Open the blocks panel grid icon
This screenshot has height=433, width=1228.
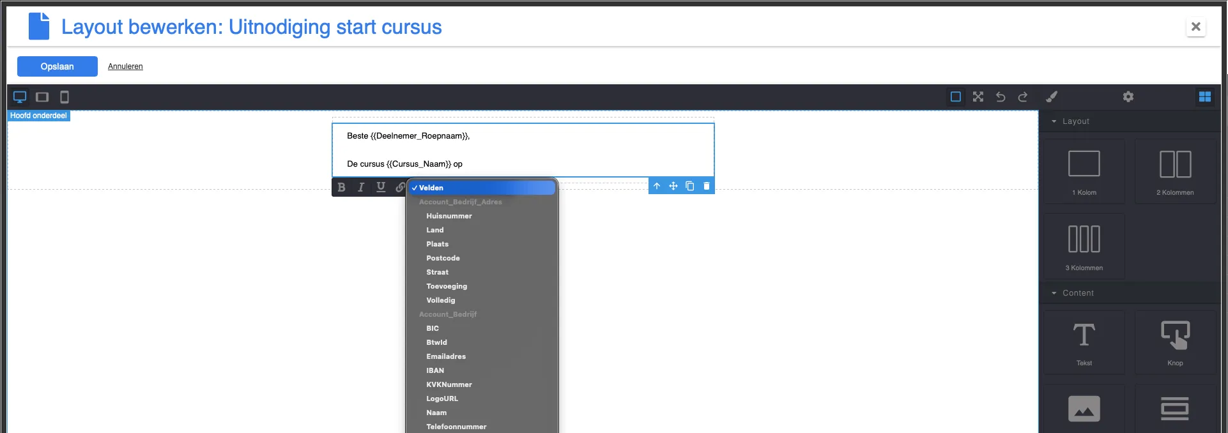(x=1205, y=96)
